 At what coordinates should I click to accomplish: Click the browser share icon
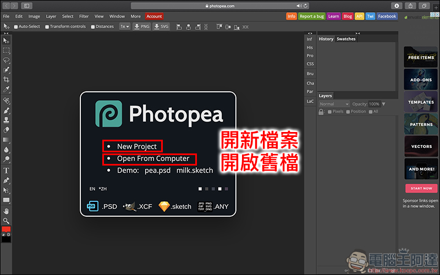pyautogui.click(x=410, y=5)
